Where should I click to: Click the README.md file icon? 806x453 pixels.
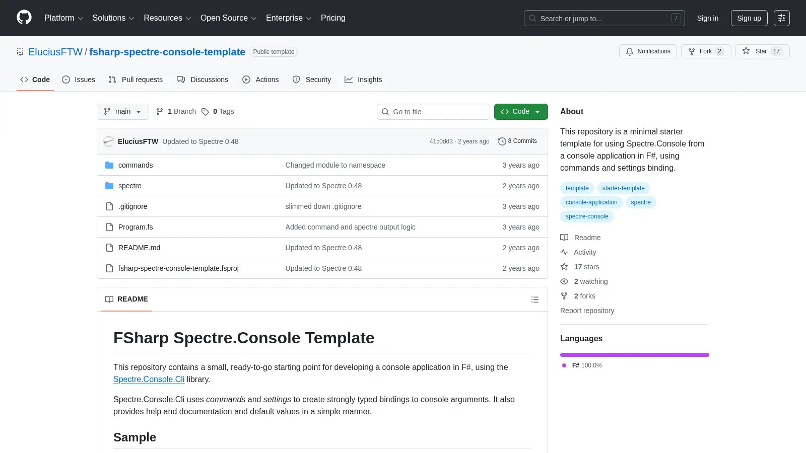[109, 248]
